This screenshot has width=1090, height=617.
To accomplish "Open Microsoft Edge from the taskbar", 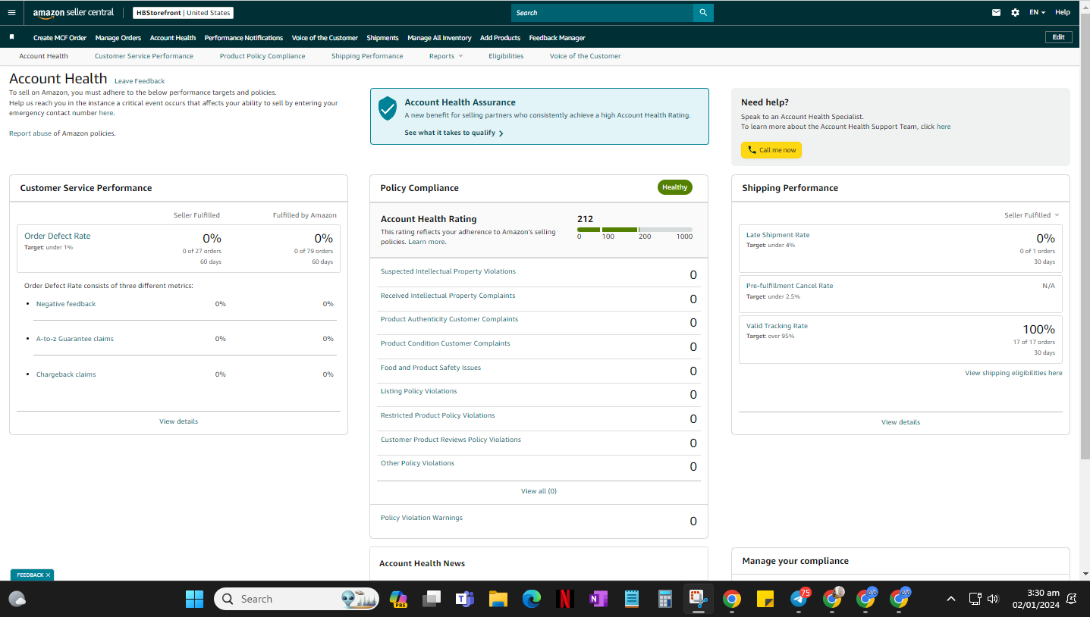I will 531,599.
